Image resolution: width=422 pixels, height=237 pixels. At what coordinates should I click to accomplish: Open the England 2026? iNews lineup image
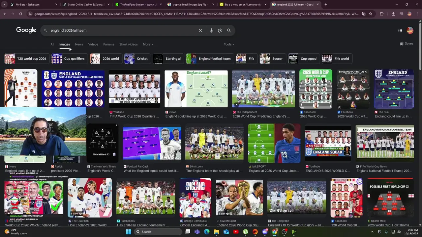pos(196,89)
